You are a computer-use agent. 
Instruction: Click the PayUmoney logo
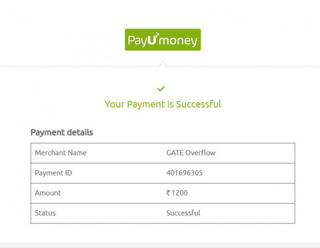[x=163, y=39]
